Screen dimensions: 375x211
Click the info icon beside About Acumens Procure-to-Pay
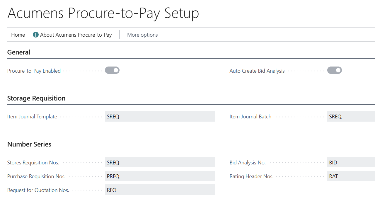click(x=35, y=35)
